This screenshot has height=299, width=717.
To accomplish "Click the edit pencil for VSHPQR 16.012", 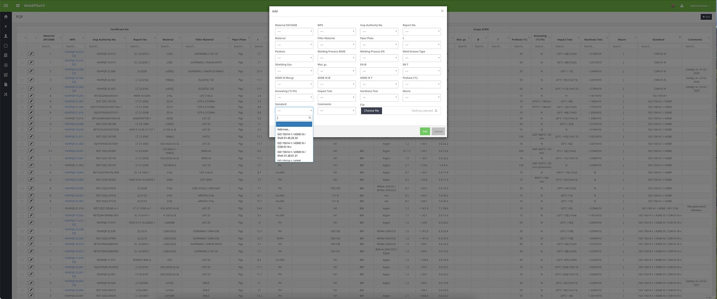I will click(31, 54).
